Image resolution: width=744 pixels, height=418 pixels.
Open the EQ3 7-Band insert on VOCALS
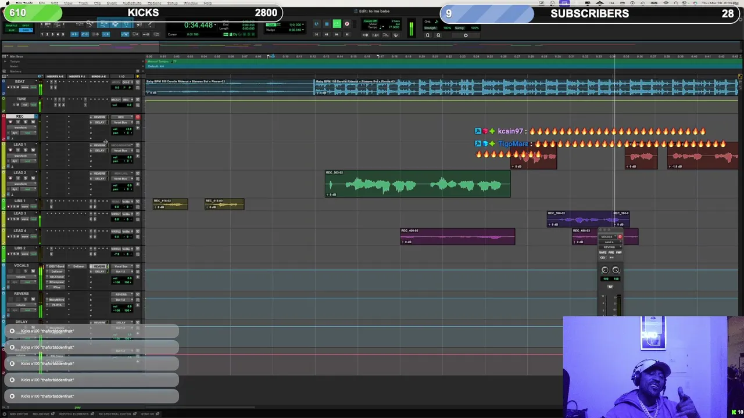click(x=57, y=266)
